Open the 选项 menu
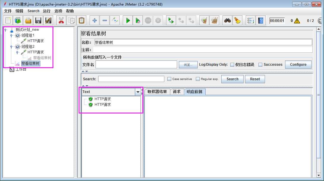This screenshot has width=324, height=181. [58, 11]
